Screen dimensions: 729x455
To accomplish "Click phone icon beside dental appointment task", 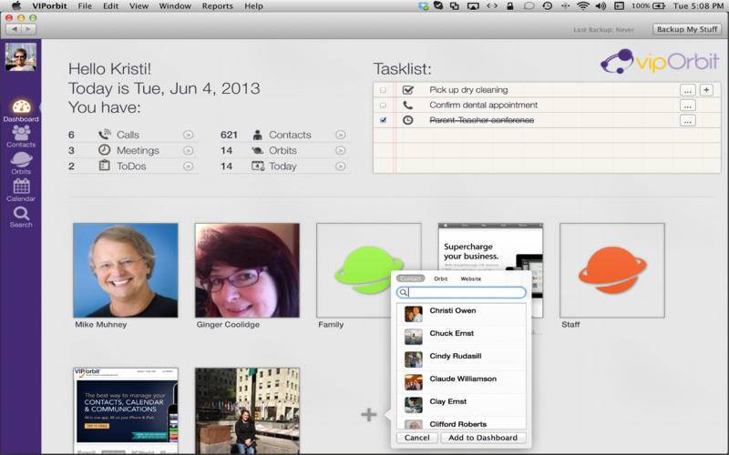I will [407, 105].
